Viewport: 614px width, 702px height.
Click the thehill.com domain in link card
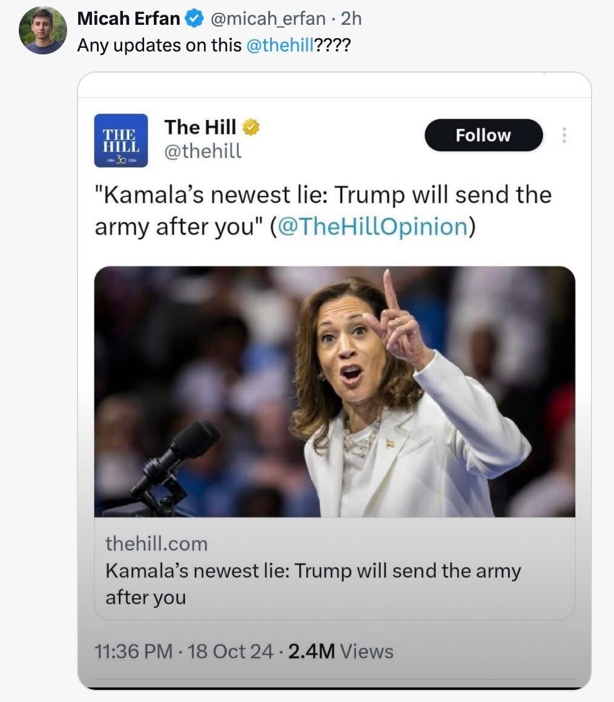[x=156, y=544]
